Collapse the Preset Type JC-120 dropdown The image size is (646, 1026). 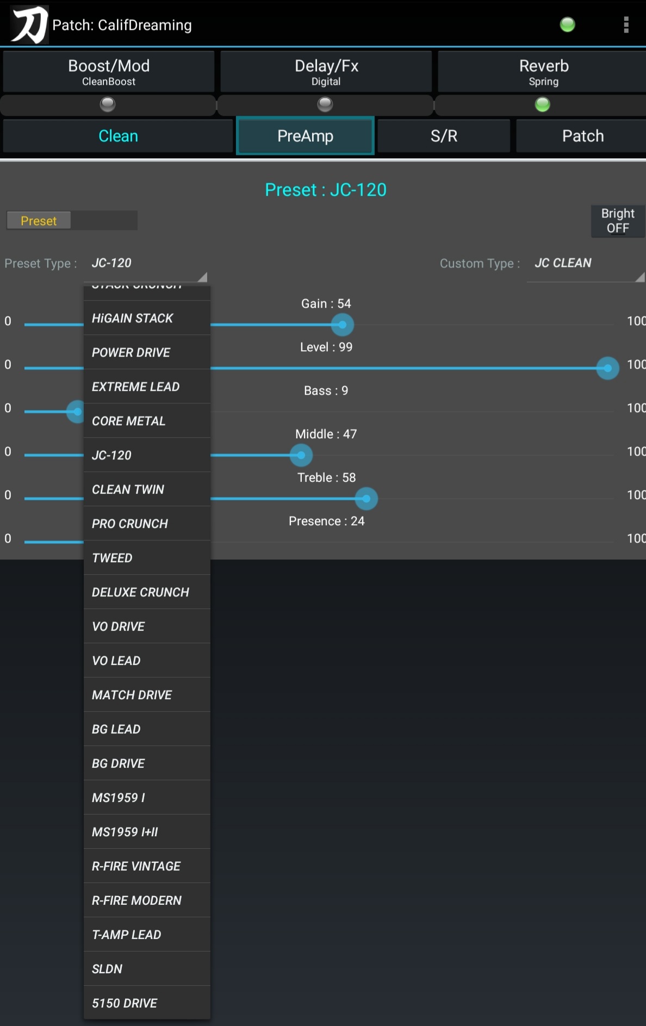(147, 264)
